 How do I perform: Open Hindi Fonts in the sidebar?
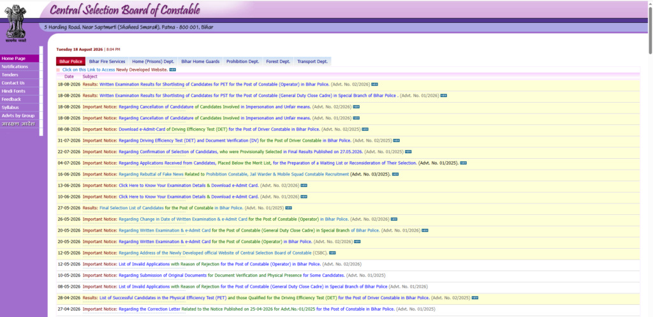[20, 91]
